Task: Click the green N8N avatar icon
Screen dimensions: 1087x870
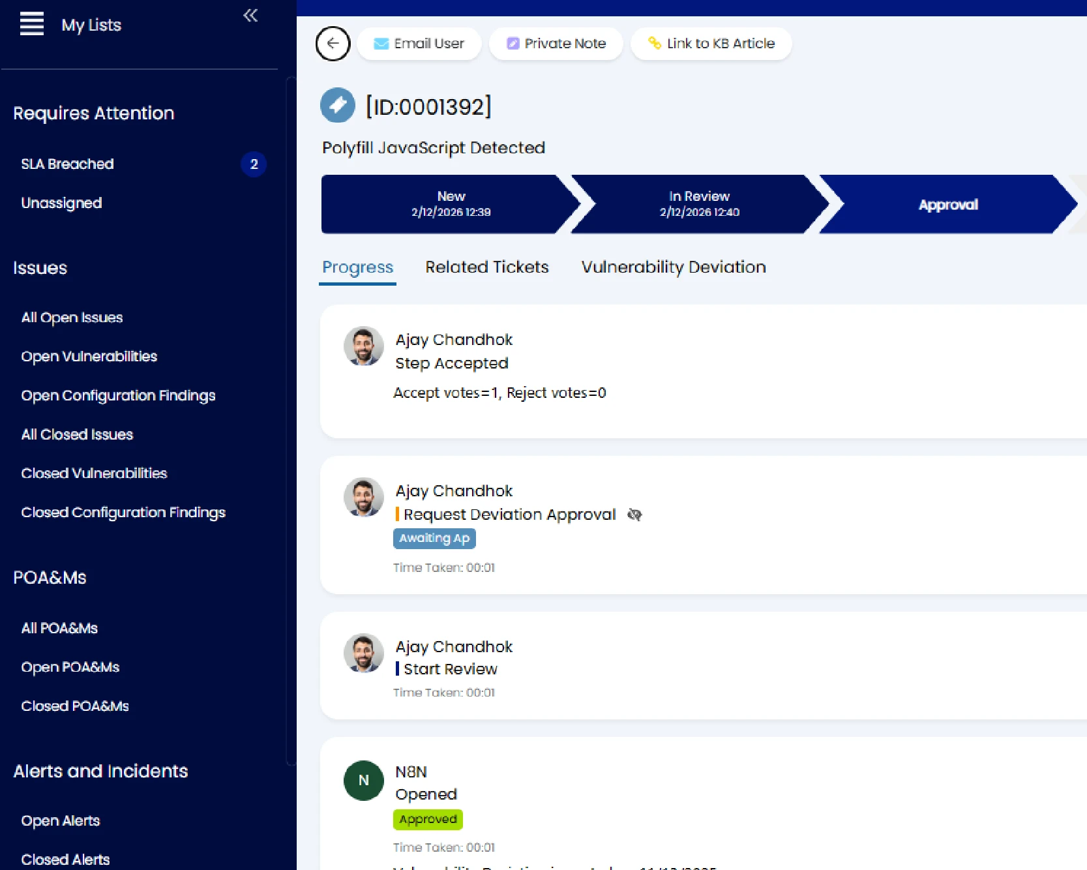Action: [x=363, y=781]
